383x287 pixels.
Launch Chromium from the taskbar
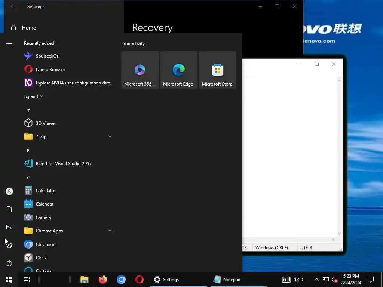(x=121, y=280)
